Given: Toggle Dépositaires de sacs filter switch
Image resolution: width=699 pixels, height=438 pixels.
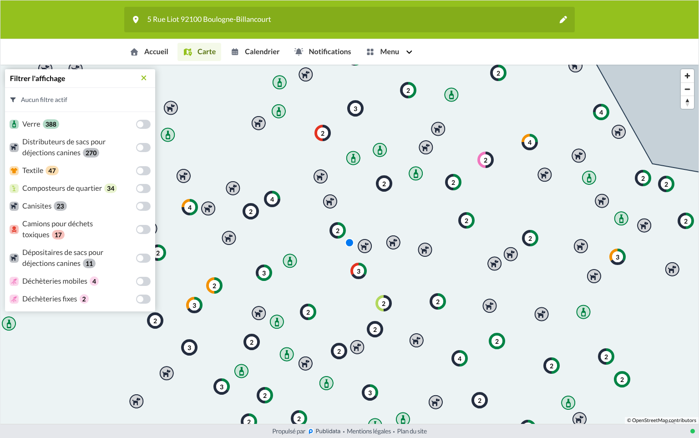Looking at the screenshot, I should tap(143, 258).
